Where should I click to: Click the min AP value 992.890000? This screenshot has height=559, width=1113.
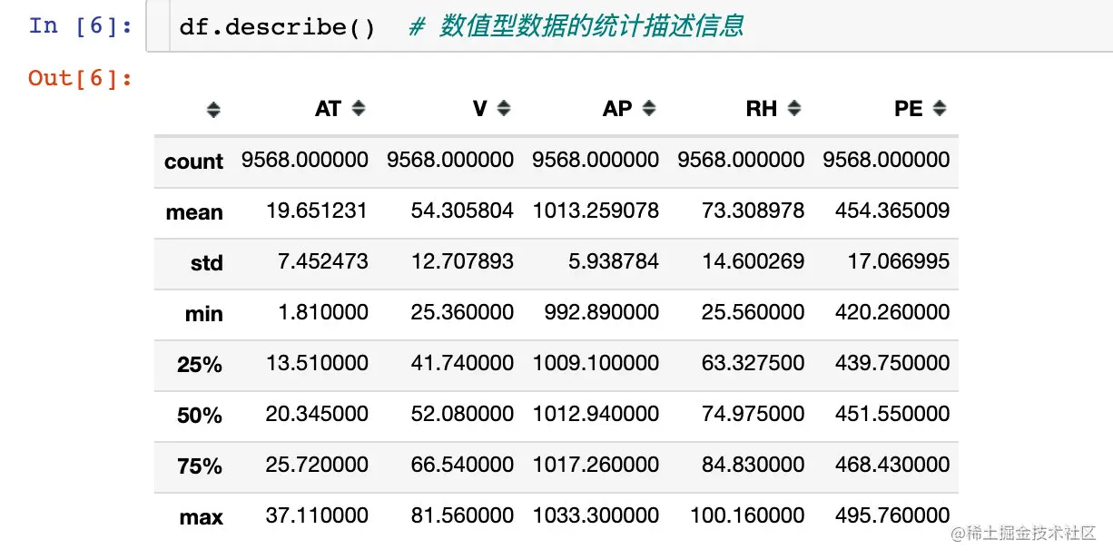coord(601,312)
